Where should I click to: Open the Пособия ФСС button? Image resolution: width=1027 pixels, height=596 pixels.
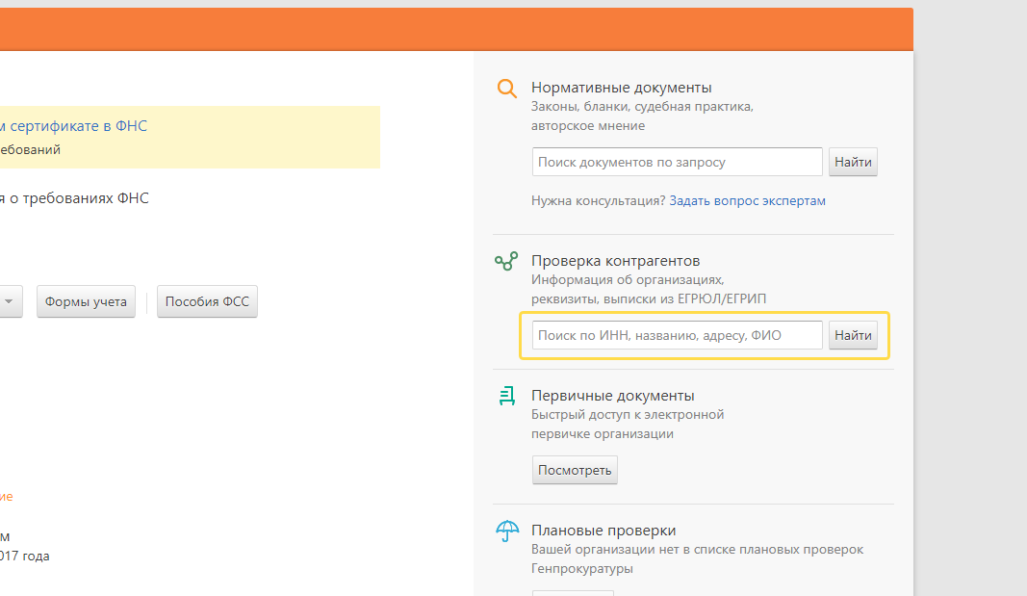207,302
